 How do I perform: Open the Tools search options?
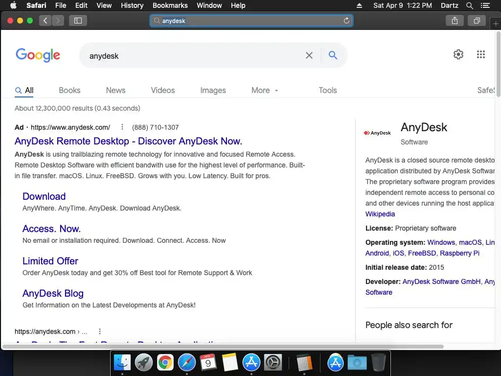328,91
